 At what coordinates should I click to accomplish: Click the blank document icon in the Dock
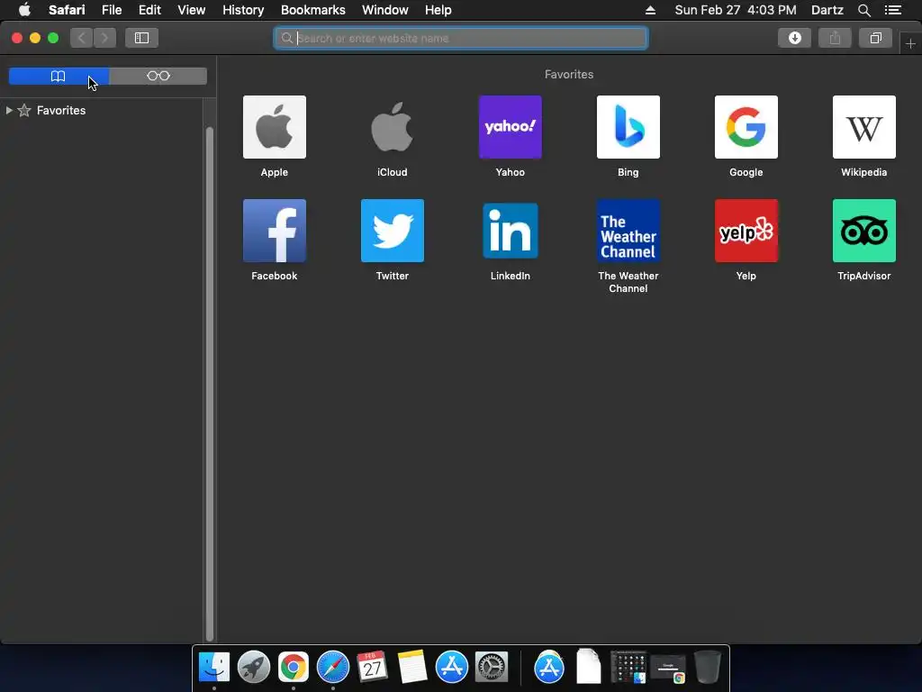pos(589,667)
